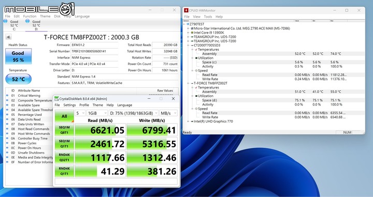Click the Total Host Writes value 32048 GB

point(165,51)
